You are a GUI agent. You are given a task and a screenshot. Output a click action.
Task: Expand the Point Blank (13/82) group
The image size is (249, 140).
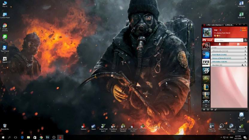(x=229, y=55)
